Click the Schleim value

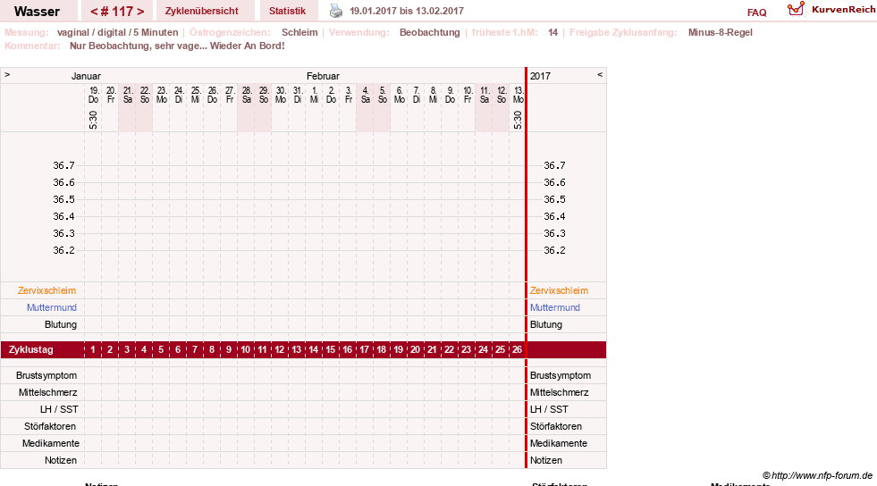(299, 32)
